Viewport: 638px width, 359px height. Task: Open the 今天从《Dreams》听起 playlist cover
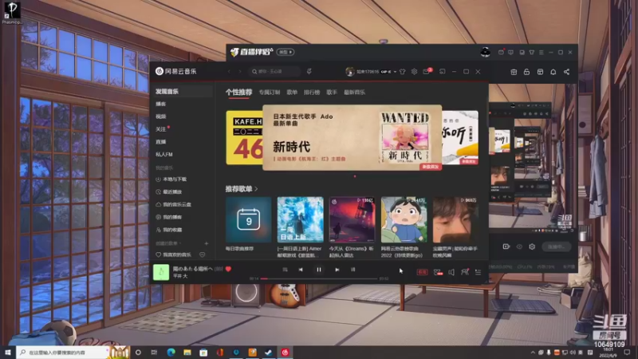352,220
